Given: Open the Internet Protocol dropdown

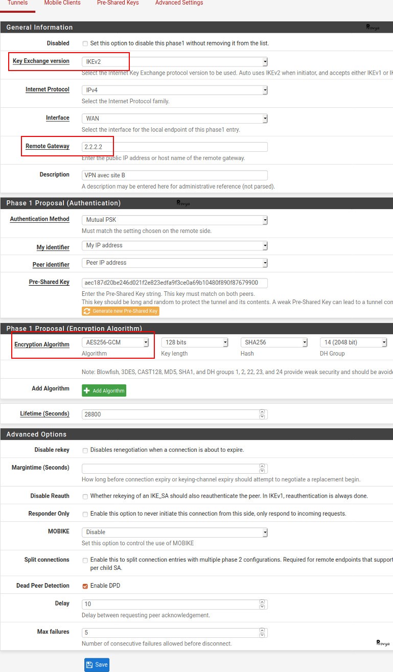Looking at the screenshot, I should click(x=175, y=90).
